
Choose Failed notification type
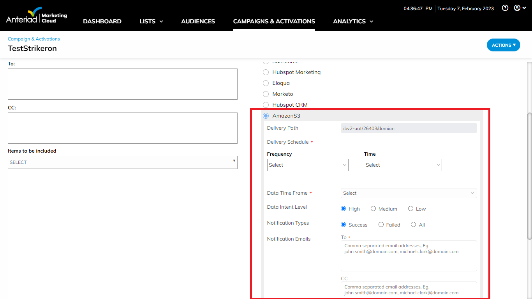pos(381,225)
